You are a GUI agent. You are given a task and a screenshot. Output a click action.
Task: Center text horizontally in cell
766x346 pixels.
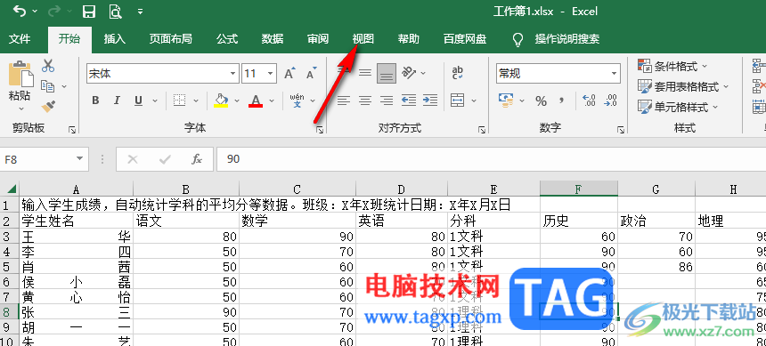point(365,101)
